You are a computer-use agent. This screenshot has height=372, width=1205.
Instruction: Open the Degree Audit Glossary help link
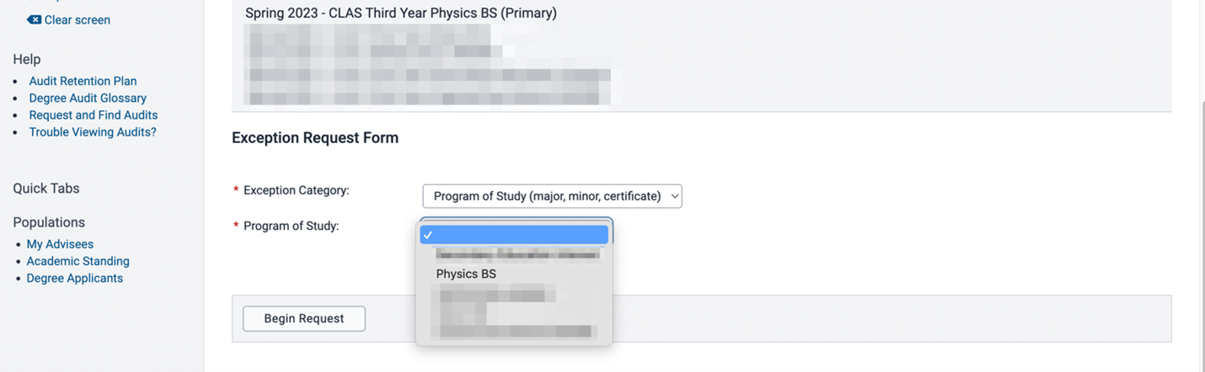[x=88, y=98]
